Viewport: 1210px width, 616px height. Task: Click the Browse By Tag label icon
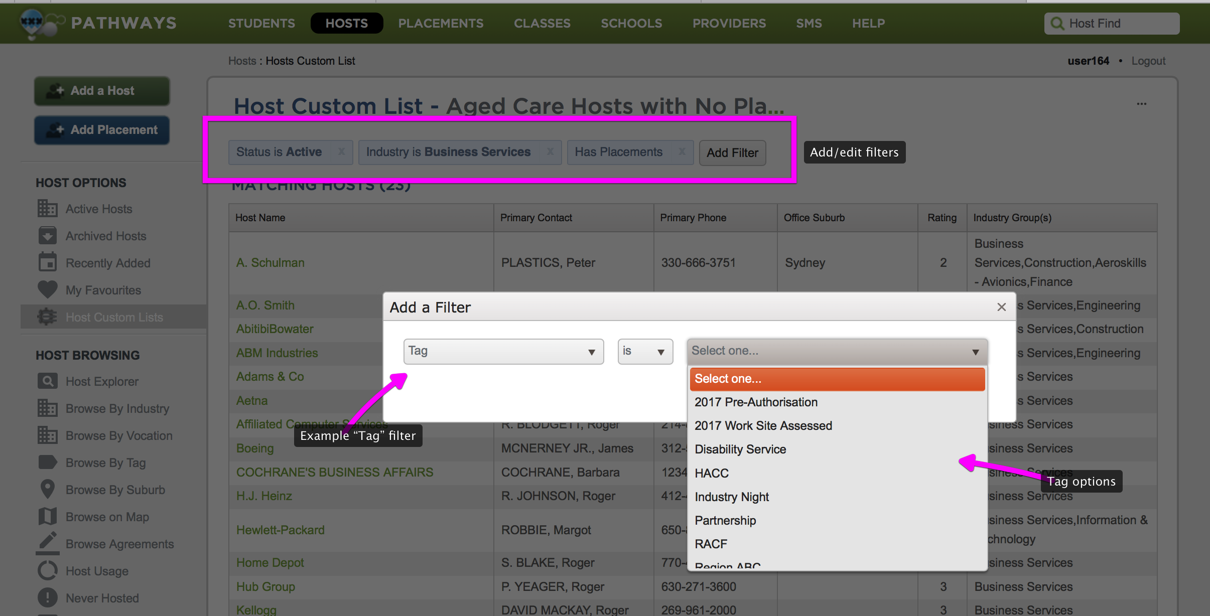(x=47, y=462)
